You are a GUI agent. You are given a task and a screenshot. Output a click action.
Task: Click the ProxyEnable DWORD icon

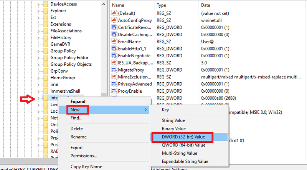114,91
